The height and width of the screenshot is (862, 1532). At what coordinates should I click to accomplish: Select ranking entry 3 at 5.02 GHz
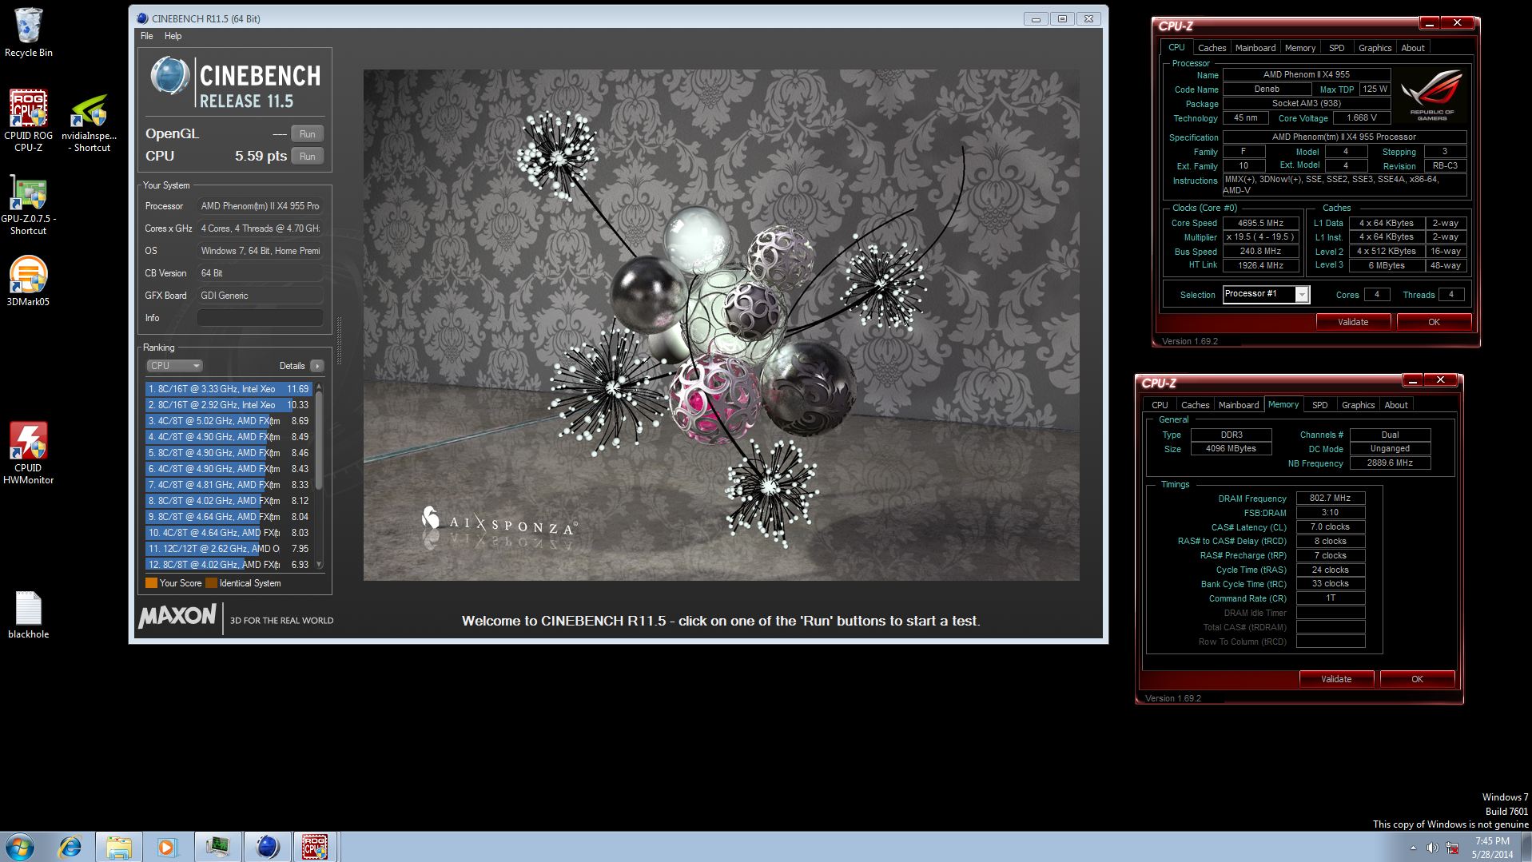(229, 421)
